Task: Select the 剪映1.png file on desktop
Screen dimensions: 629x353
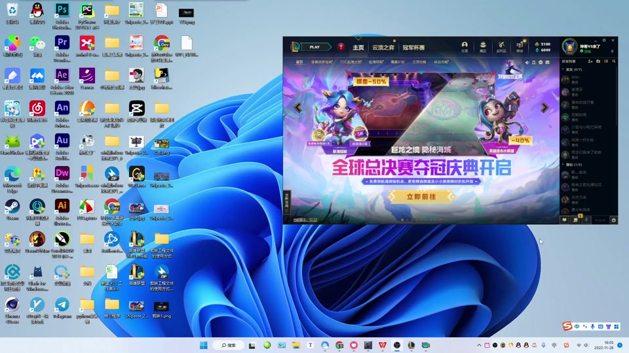Action: pyautogui.click(x=161, y=310)
